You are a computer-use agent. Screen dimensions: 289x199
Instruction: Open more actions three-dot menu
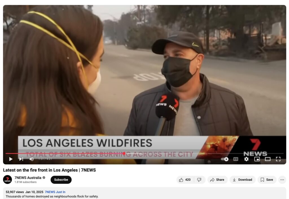(282, 180)
